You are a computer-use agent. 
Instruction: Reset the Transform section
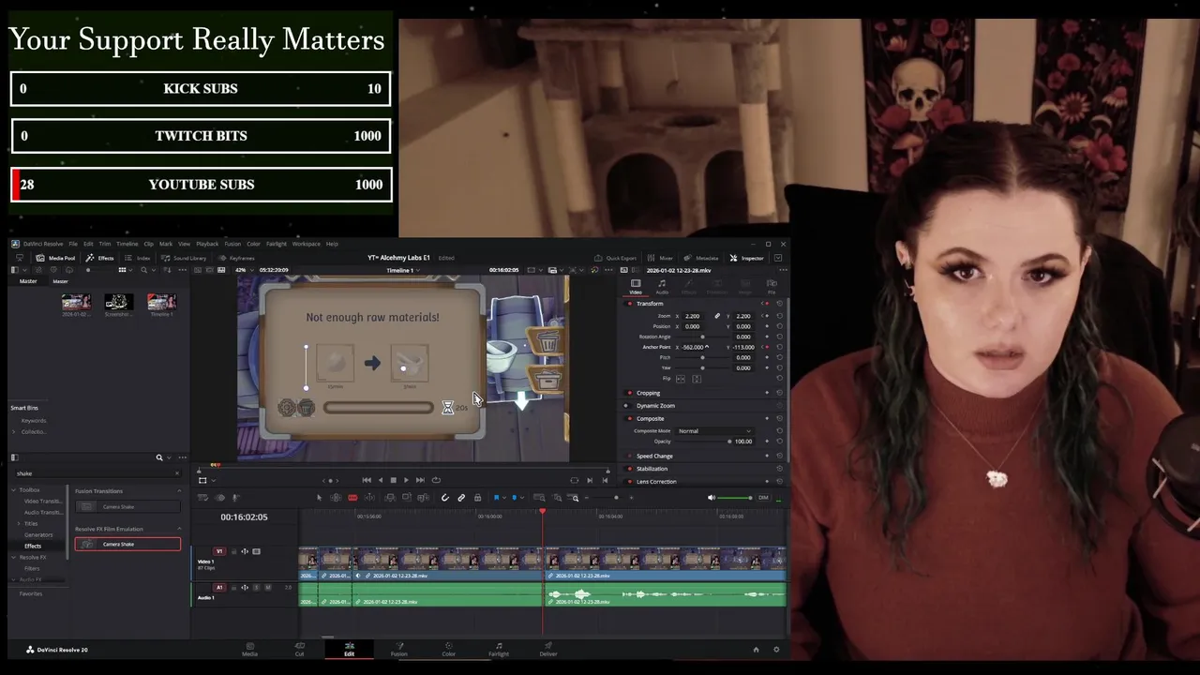tap(779, 304)
